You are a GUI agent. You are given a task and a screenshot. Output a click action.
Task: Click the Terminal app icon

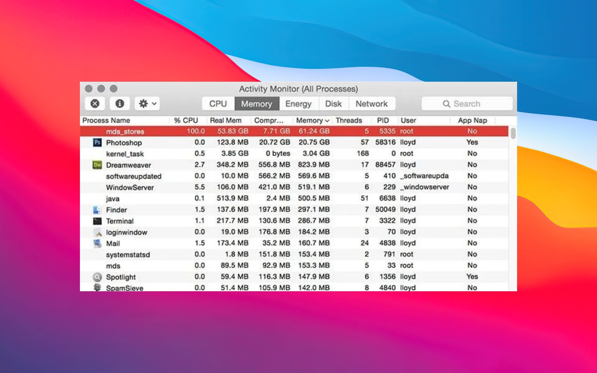point(97,221)
